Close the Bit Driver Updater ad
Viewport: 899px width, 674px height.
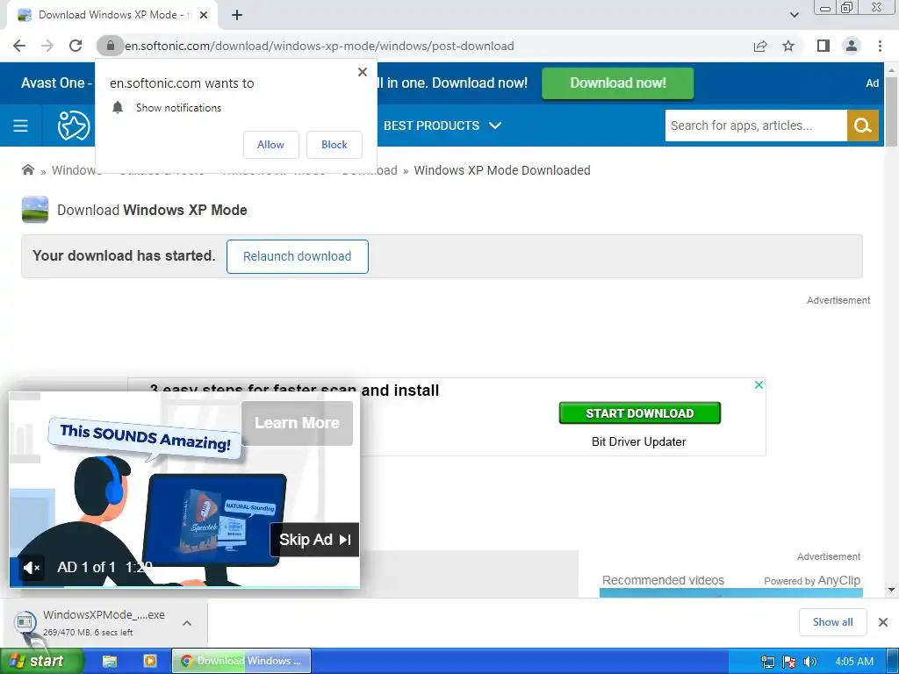[759, 385]
